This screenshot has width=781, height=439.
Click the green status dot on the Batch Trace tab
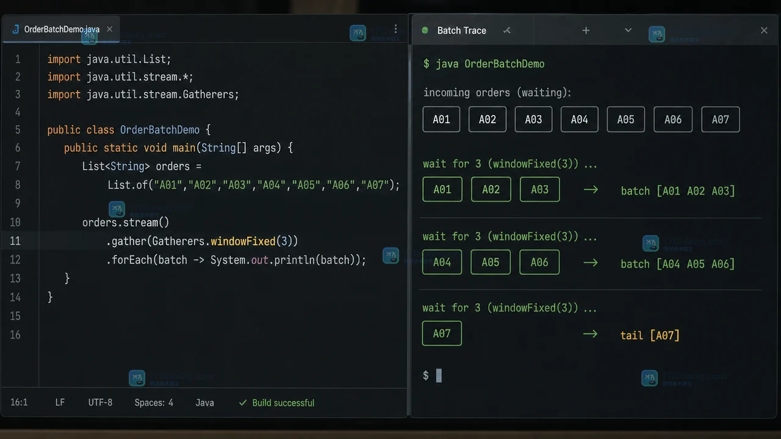[x=425, y=30]
